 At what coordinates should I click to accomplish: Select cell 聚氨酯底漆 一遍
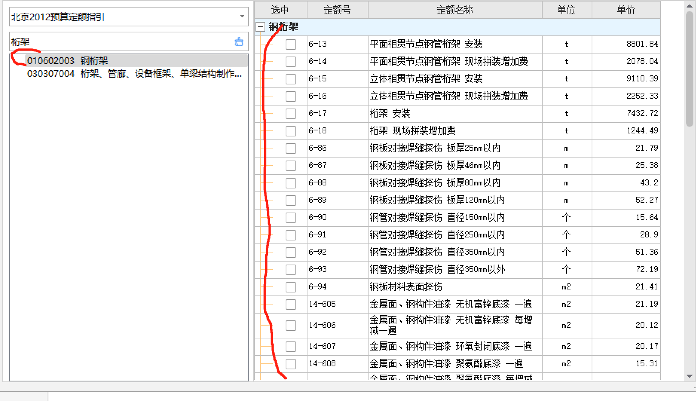click(455, 364)
